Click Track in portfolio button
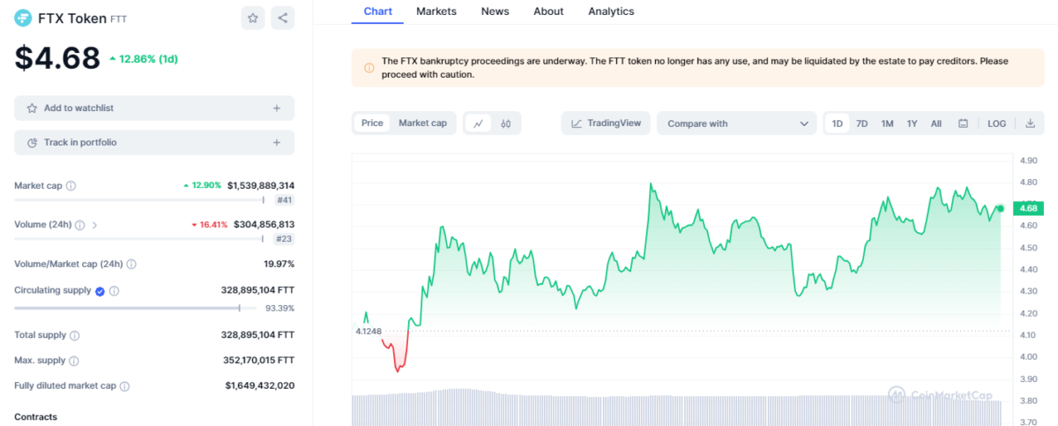The image size is (1058, 426). pyautogui.click(x=154, y=142)
